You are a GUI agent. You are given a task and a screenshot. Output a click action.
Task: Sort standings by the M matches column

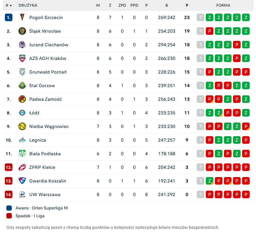(98, 5)
